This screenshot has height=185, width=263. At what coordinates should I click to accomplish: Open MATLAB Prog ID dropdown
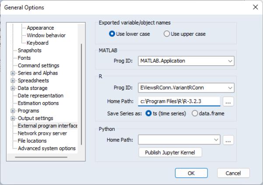pos(230,62)
